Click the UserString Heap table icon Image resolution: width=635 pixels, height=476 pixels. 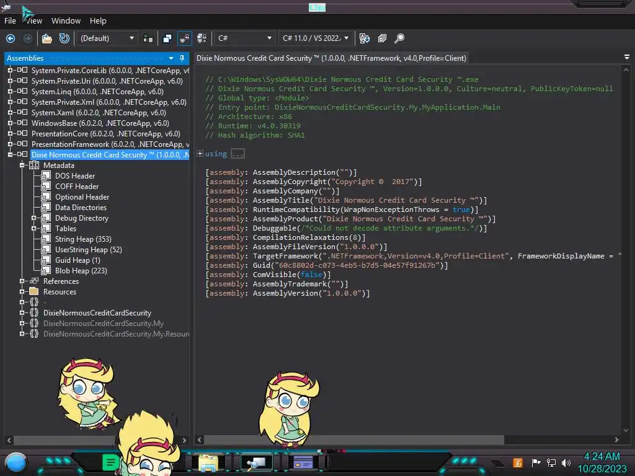coord(46,249)
